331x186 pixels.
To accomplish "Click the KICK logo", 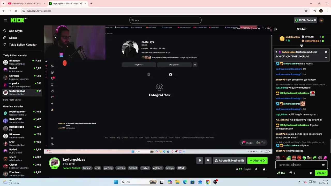I will tap(19, 20).
